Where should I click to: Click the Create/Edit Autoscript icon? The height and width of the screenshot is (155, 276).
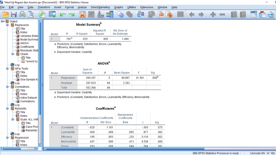point(161,14)
